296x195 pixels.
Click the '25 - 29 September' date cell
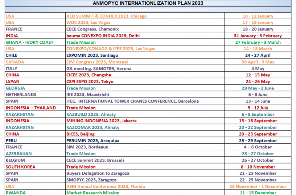258,141
